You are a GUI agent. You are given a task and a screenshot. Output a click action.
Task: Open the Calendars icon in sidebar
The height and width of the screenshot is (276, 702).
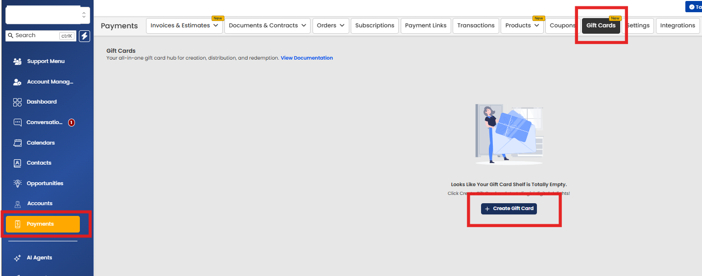click(18, 143)
